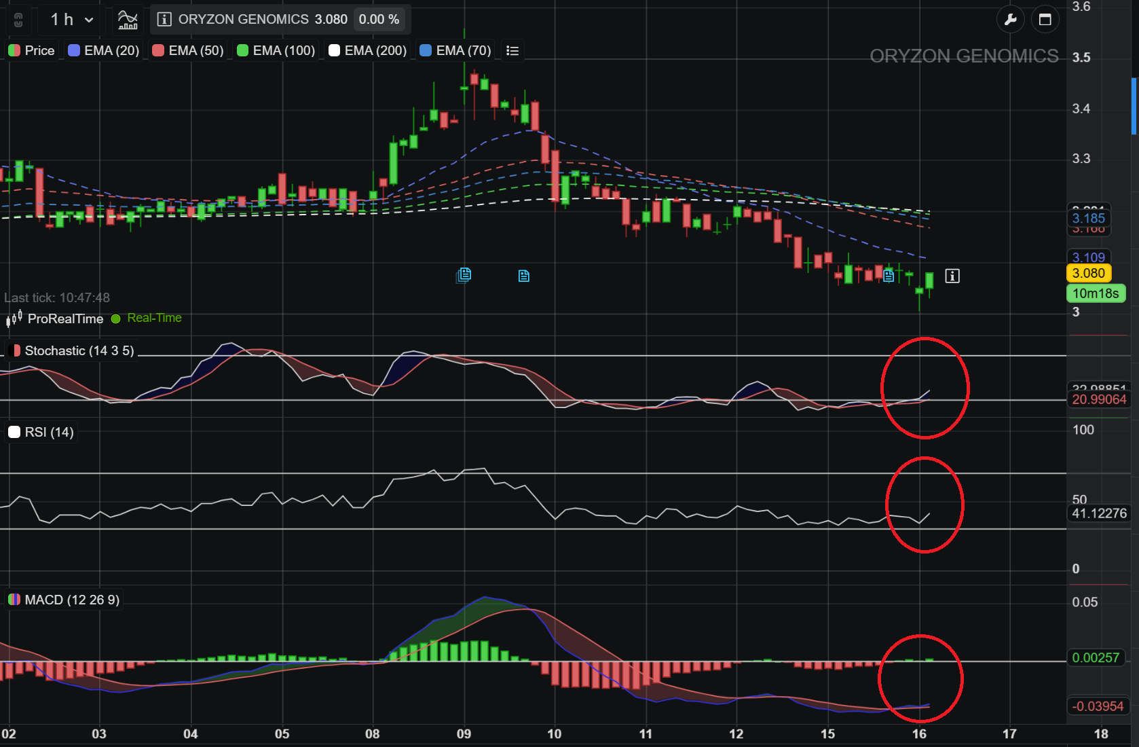The width and height of the screenshot is (1139, 747).
Task: Open the chart settings wrench icon
Action: tap(1011, 20)
